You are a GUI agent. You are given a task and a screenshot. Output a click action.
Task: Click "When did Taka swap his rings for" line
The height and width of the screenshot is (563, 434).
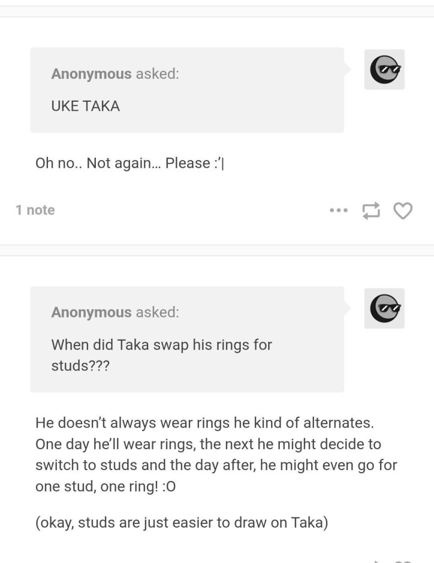pos(161,345)
